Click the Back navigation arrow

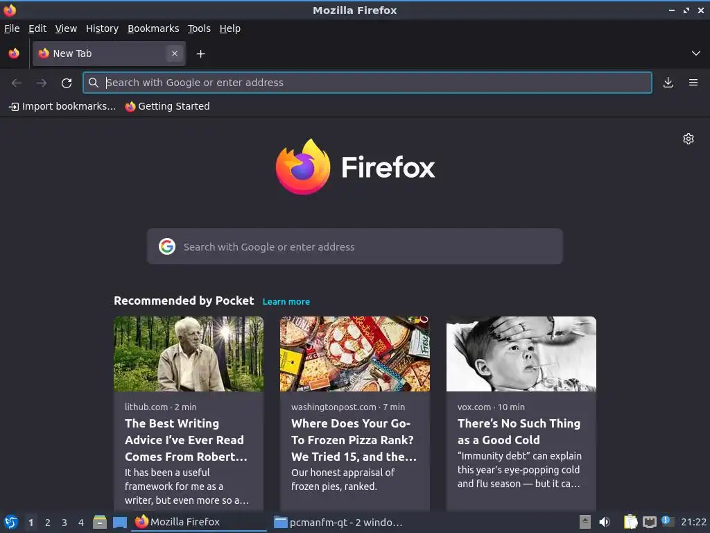17,83
